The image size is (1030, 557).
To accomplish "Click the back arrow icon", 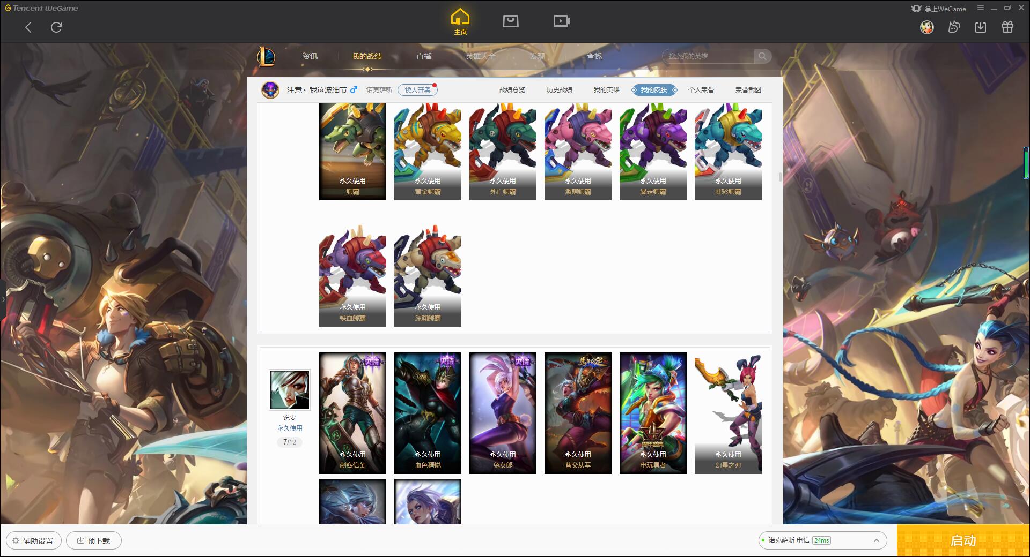I will tap(28, 27).
